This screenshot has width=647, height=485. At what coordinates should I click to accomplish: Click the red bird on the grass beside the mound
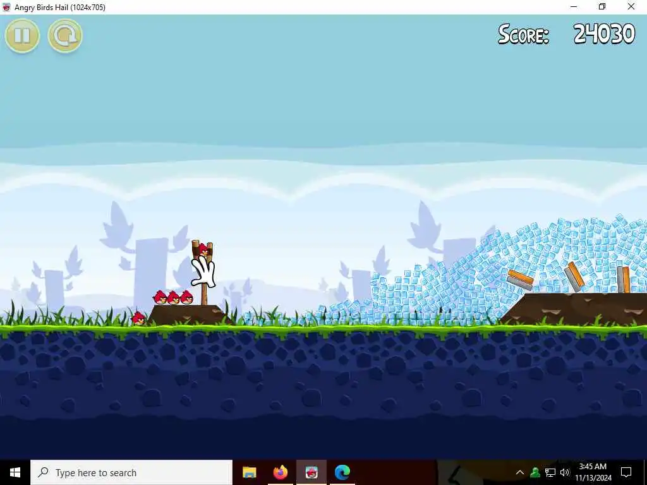[x=138, y=318]
